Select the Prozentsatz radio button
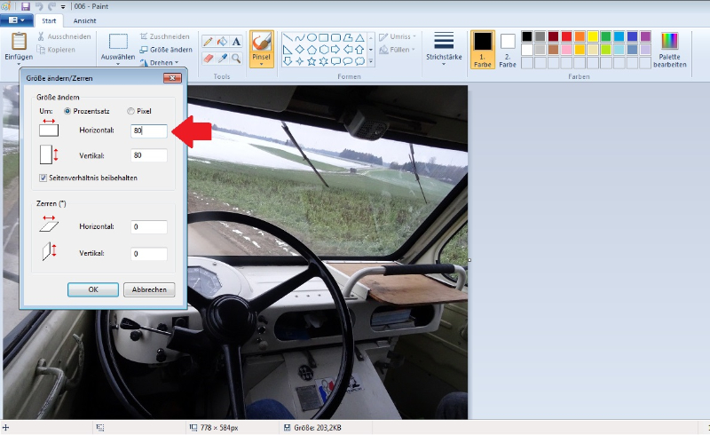710x435 pixels. (x=67, y=111)
